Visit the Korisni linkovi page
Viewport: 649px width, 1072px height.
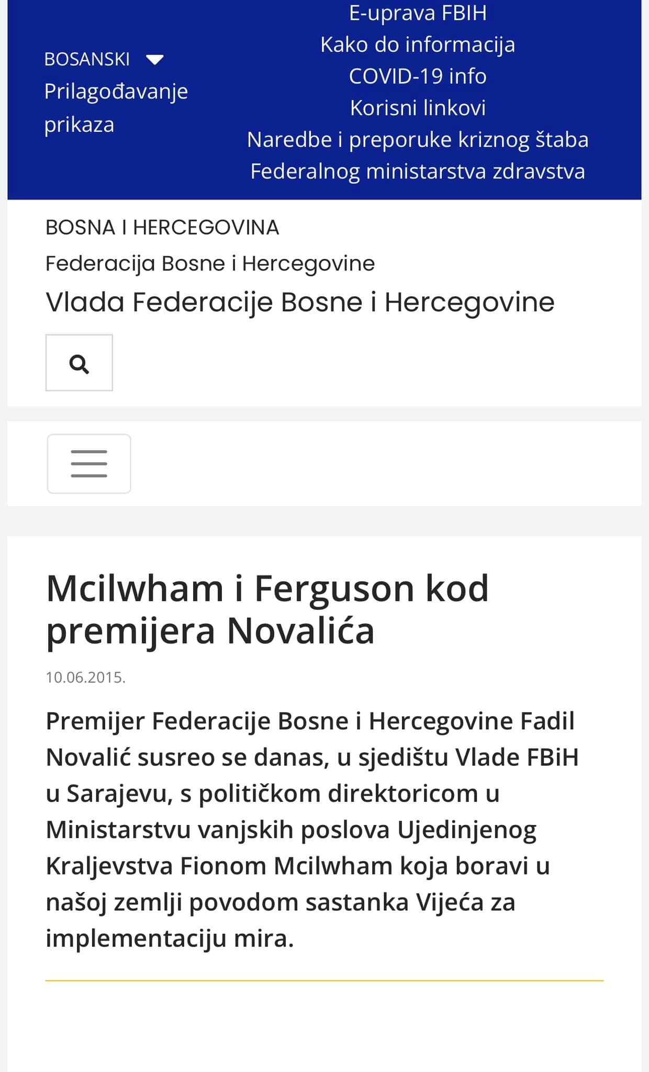[418, 108]
